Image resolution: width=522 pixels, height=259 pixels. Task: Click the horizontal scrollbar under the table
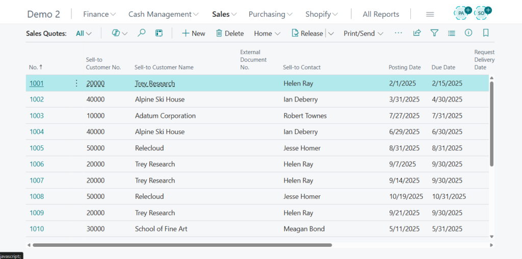182,245
